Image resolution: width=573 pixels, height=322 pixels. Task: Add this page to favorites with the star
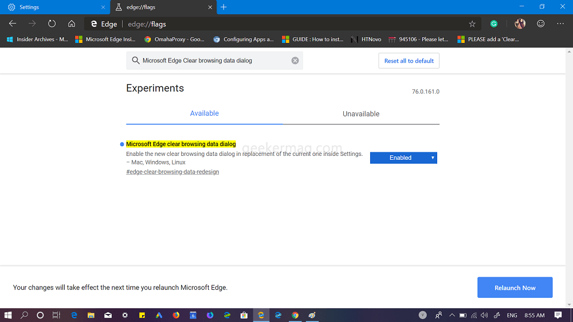[x=472, y=24]
